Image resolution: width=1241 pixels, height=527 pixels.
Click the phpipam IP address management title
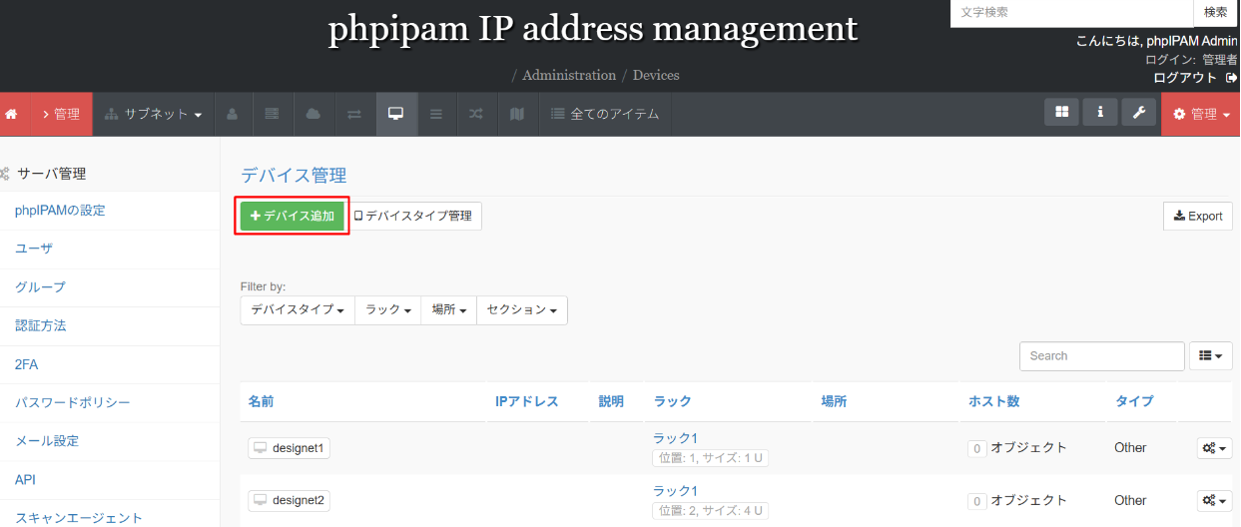(x=593, y=28)
